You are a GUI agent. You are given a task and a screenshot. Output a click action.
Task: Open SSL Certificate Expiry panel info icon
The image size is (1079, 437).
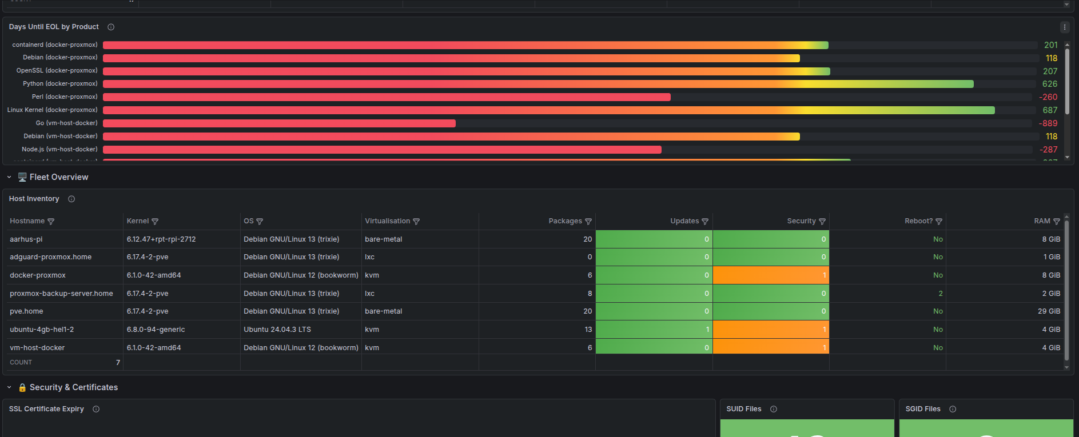[x=96, y=409]
